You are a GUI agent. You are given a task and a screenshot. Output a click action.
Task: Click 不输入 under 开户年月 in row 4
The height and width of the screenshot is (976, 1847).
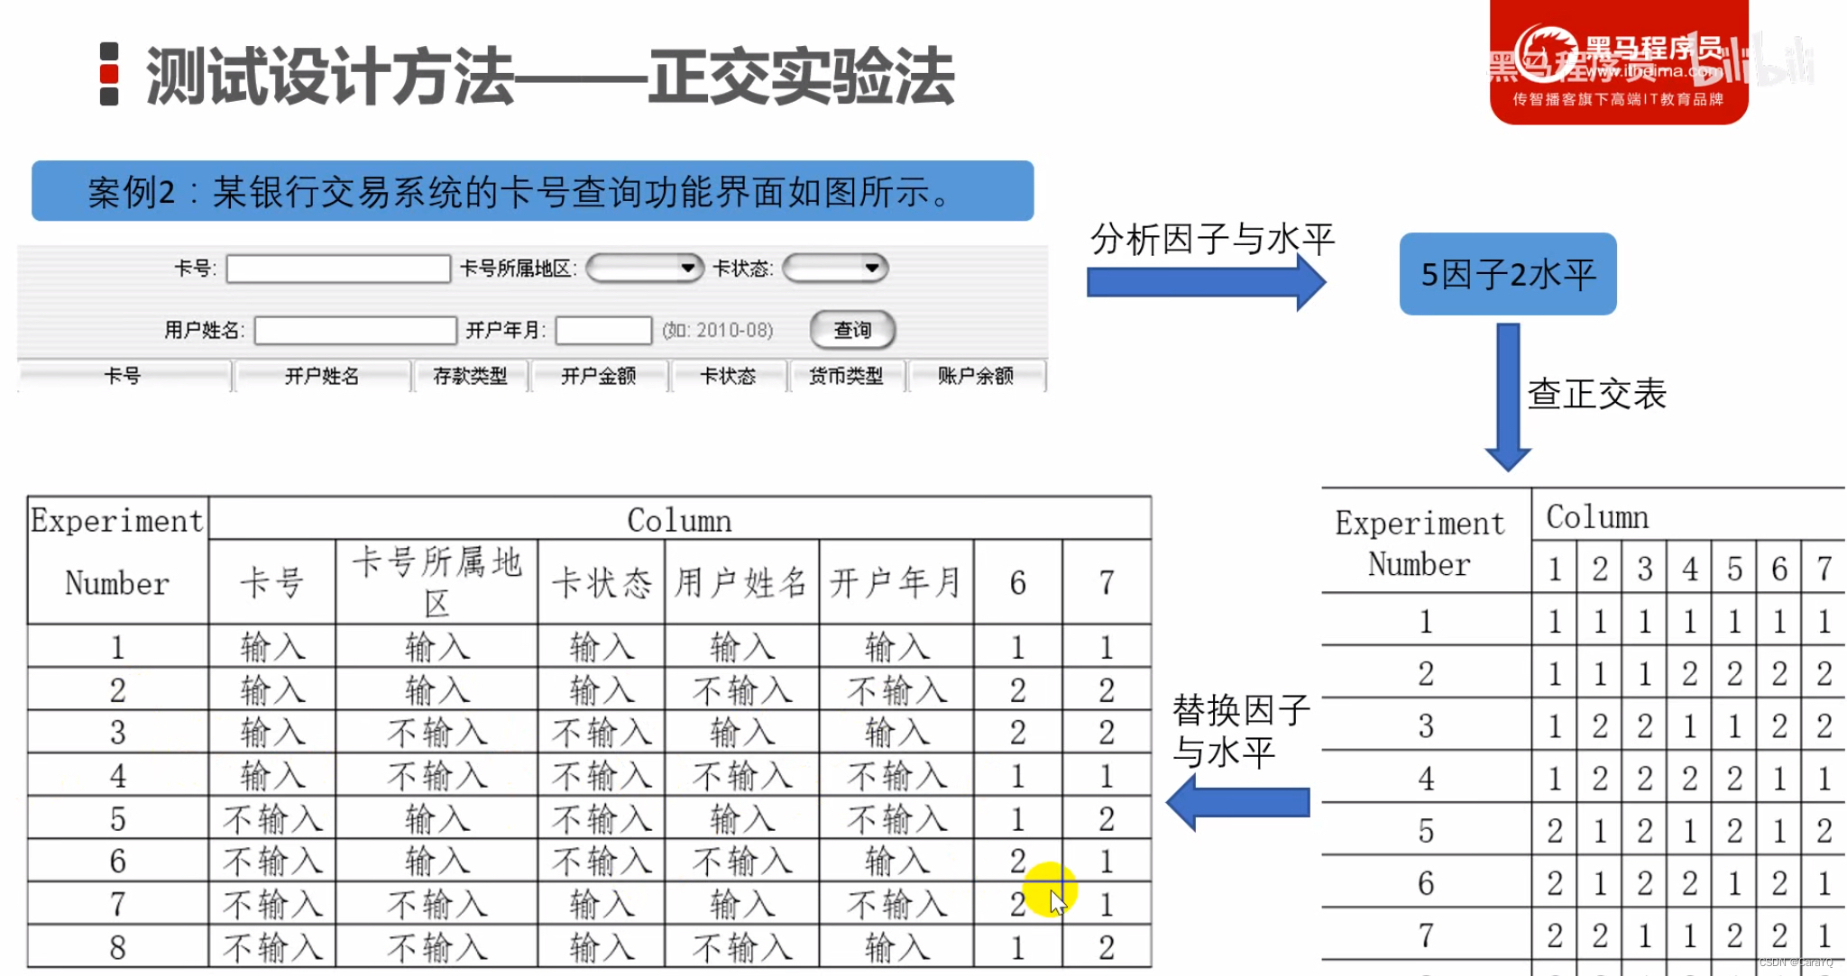tap(896, 776)
